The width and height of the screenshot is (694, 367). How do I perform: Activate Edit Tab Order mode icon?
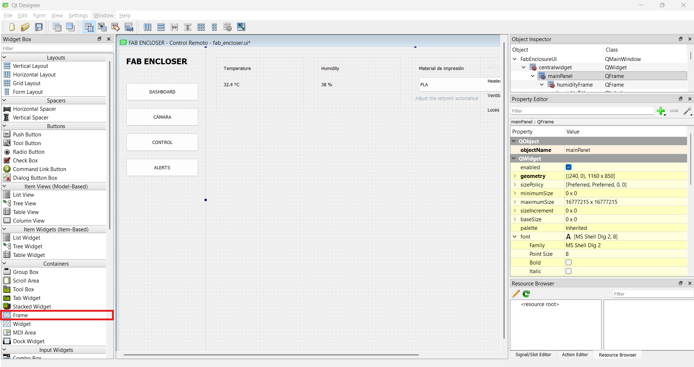129,27
